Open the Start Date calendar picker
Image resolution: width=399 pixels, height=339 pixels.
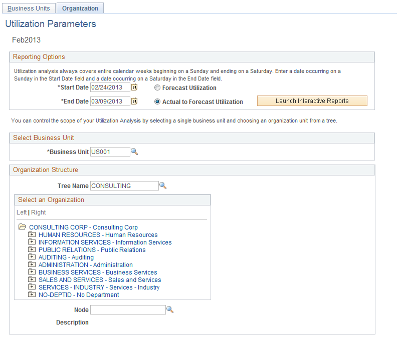coord(134,87)
